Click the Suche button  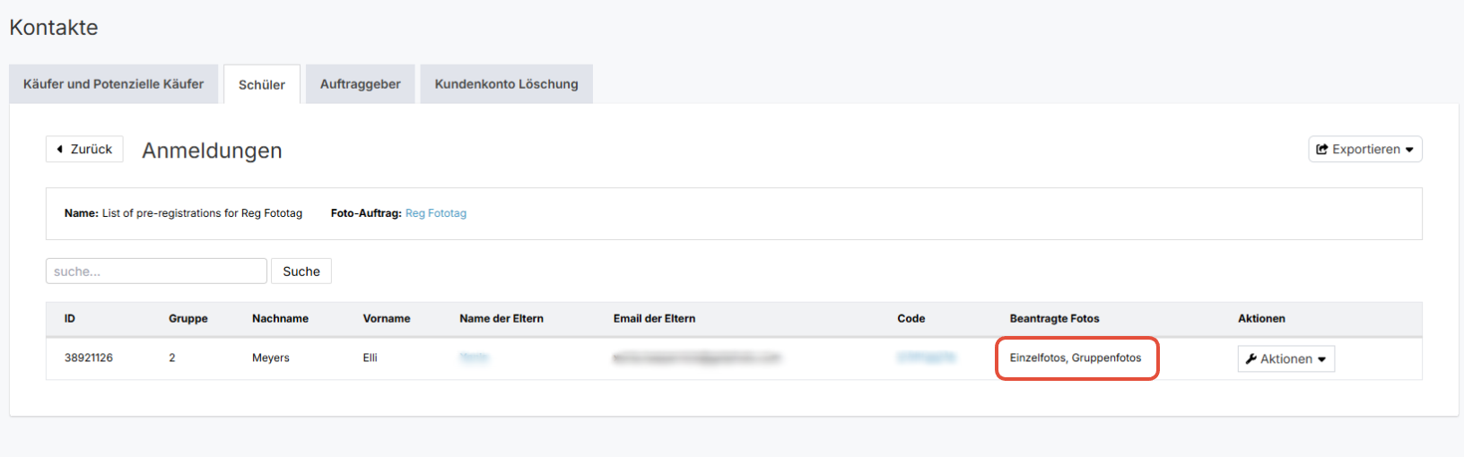coord(301,272)
